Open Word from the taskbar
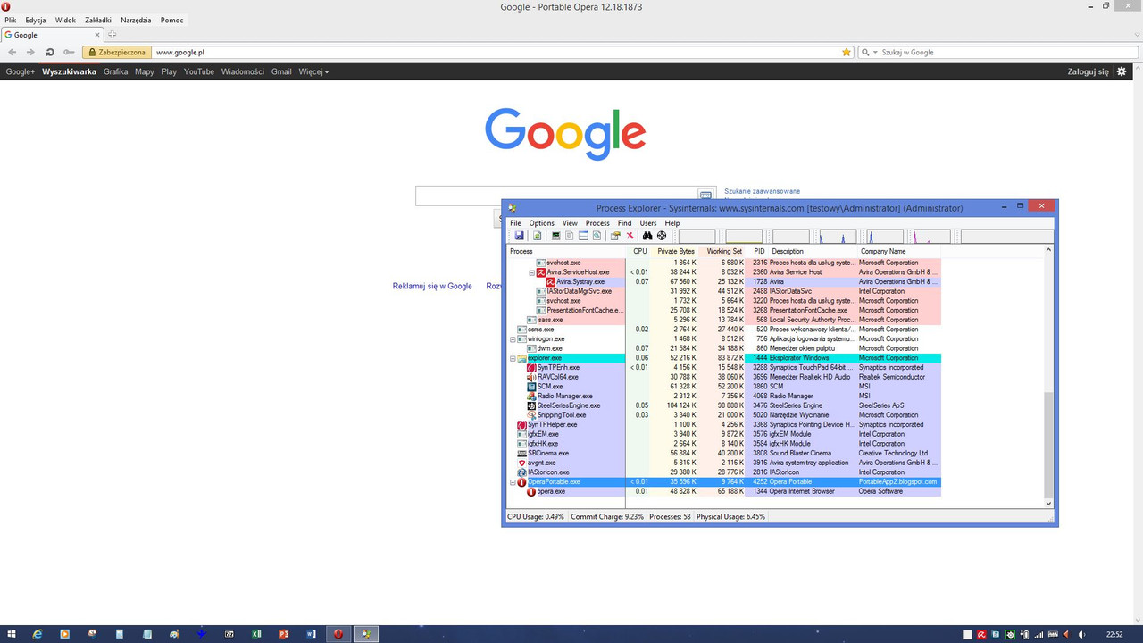Image resolution: width=1143 pixels, height=643 pixels. pos(312,634)
